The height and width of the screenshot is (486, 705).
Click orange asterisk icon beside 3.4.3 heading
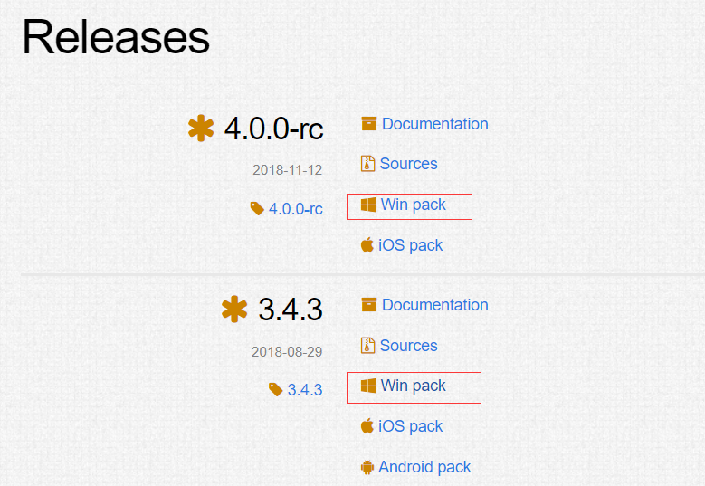(234, 309)
